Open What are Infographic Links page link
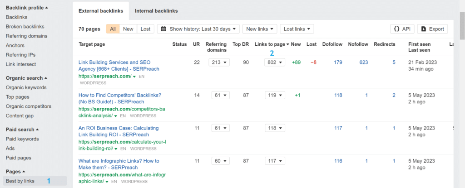The width and height of the screenshot is (465, 188). [x=119, y=164]
